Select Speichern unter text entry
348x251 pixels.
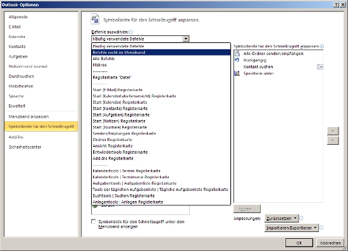tap(258, 73)
